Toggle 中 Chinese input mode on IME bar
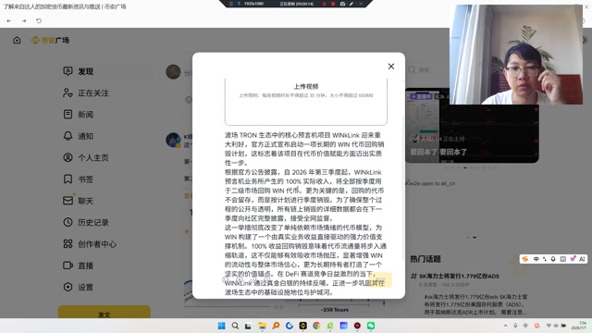Screen dimensions: 592x333 (x=536, y=259)
